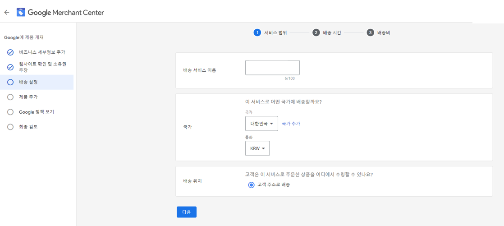504x226 pixels.
Task: Open 제품 추가 in the sidebar
Action: (x=28, y=97)
